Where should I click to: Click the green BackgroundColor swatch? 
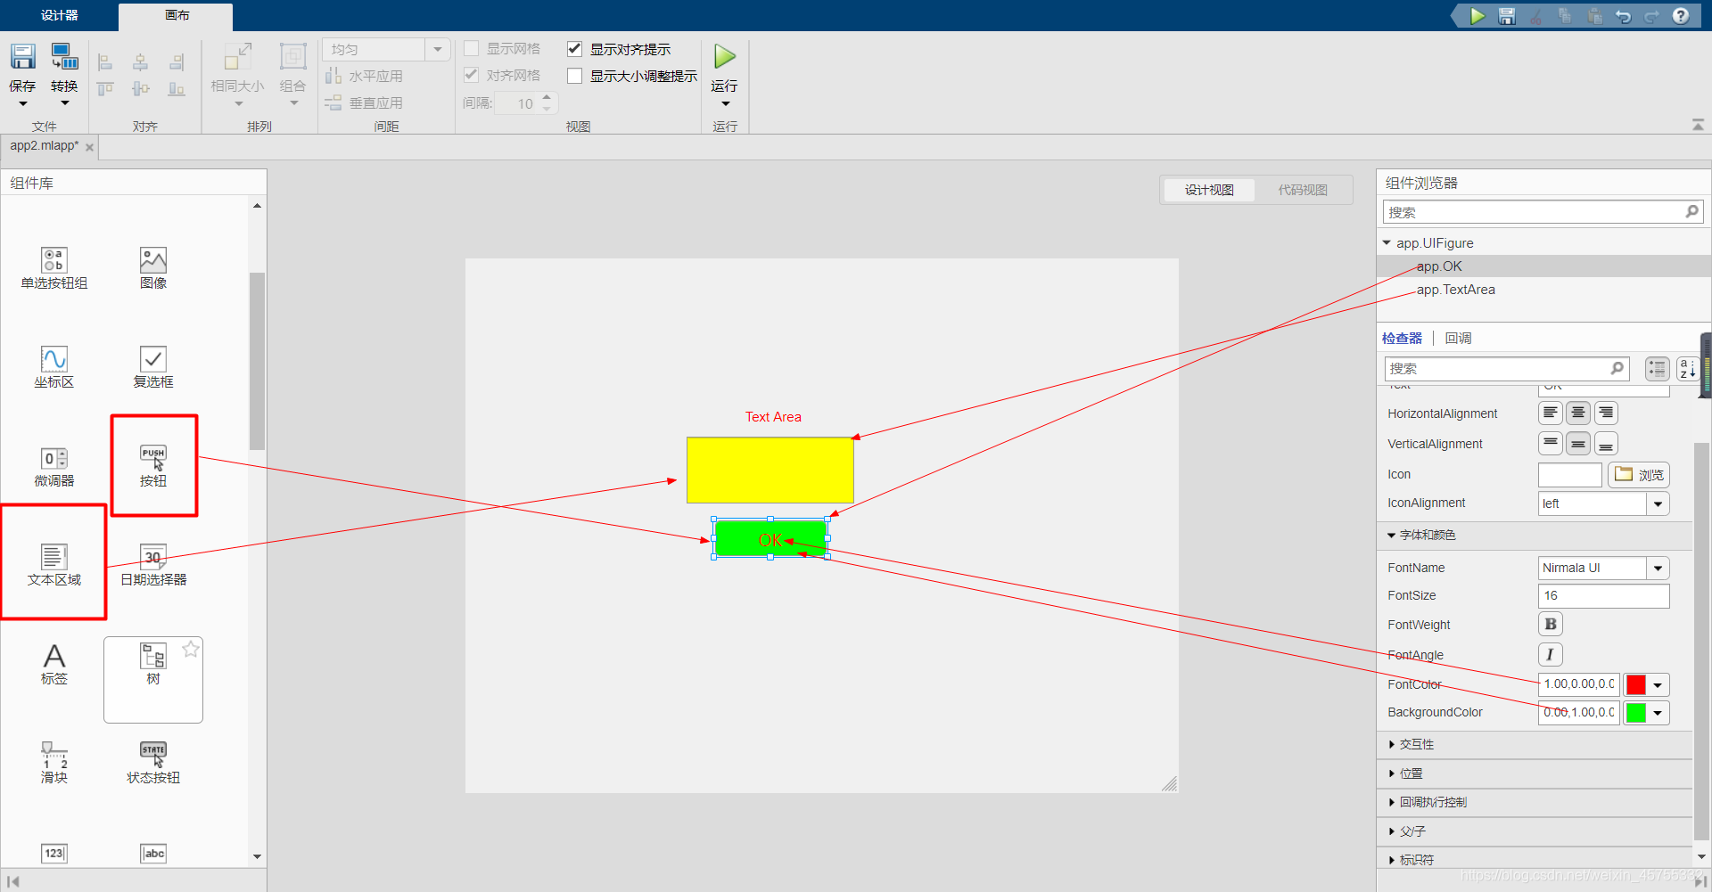[x=1637, y=712]
